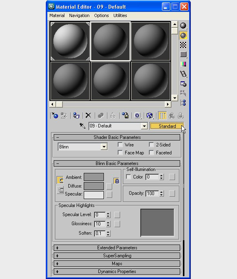The height and width of the screenshot is (279, 237).
Task: Click the Get Material icon
Action: [55, 116]
